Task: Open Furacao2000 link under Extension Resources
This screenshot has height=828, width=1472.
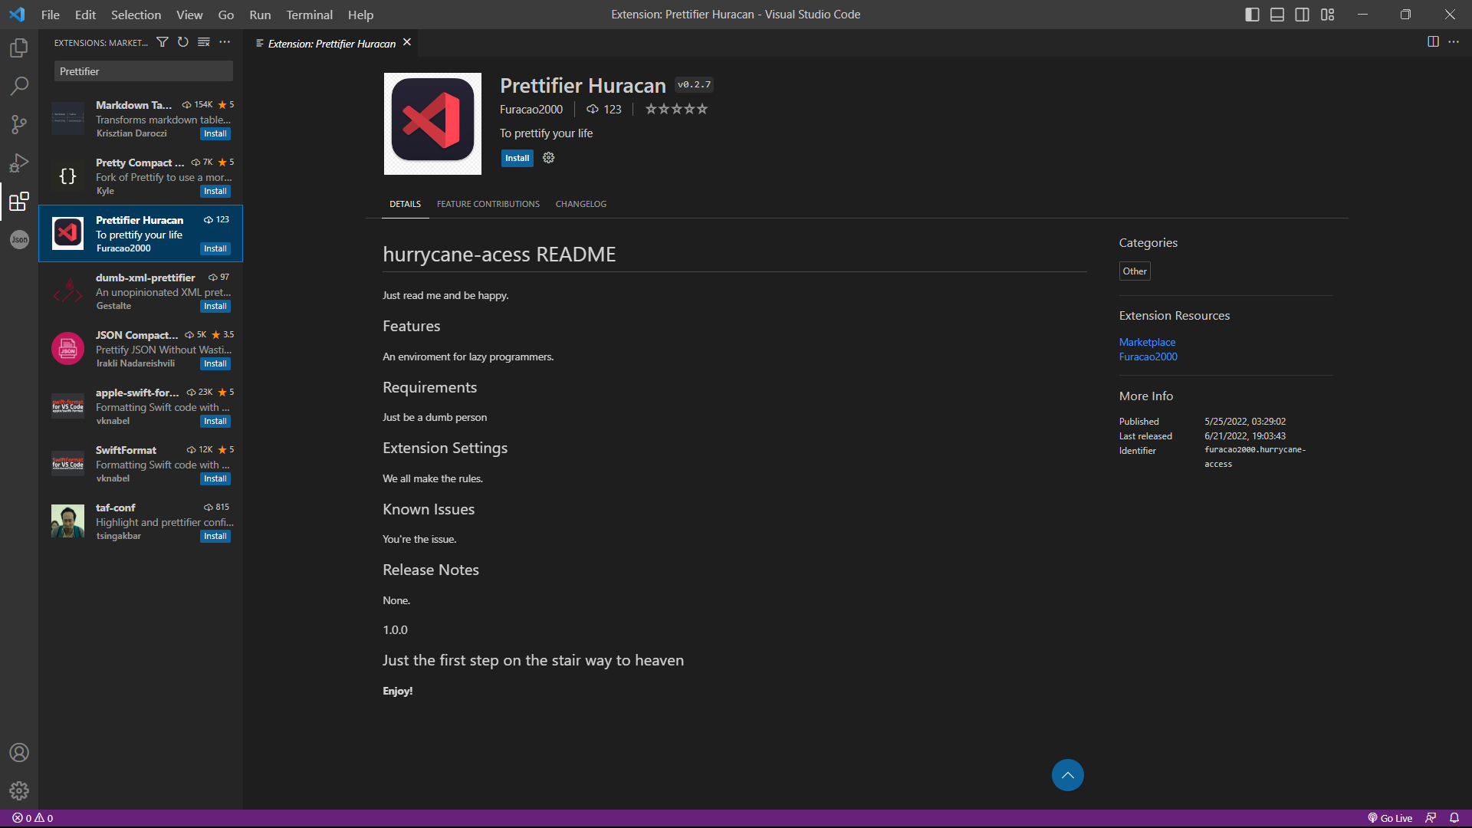Action: (1148, 356)
